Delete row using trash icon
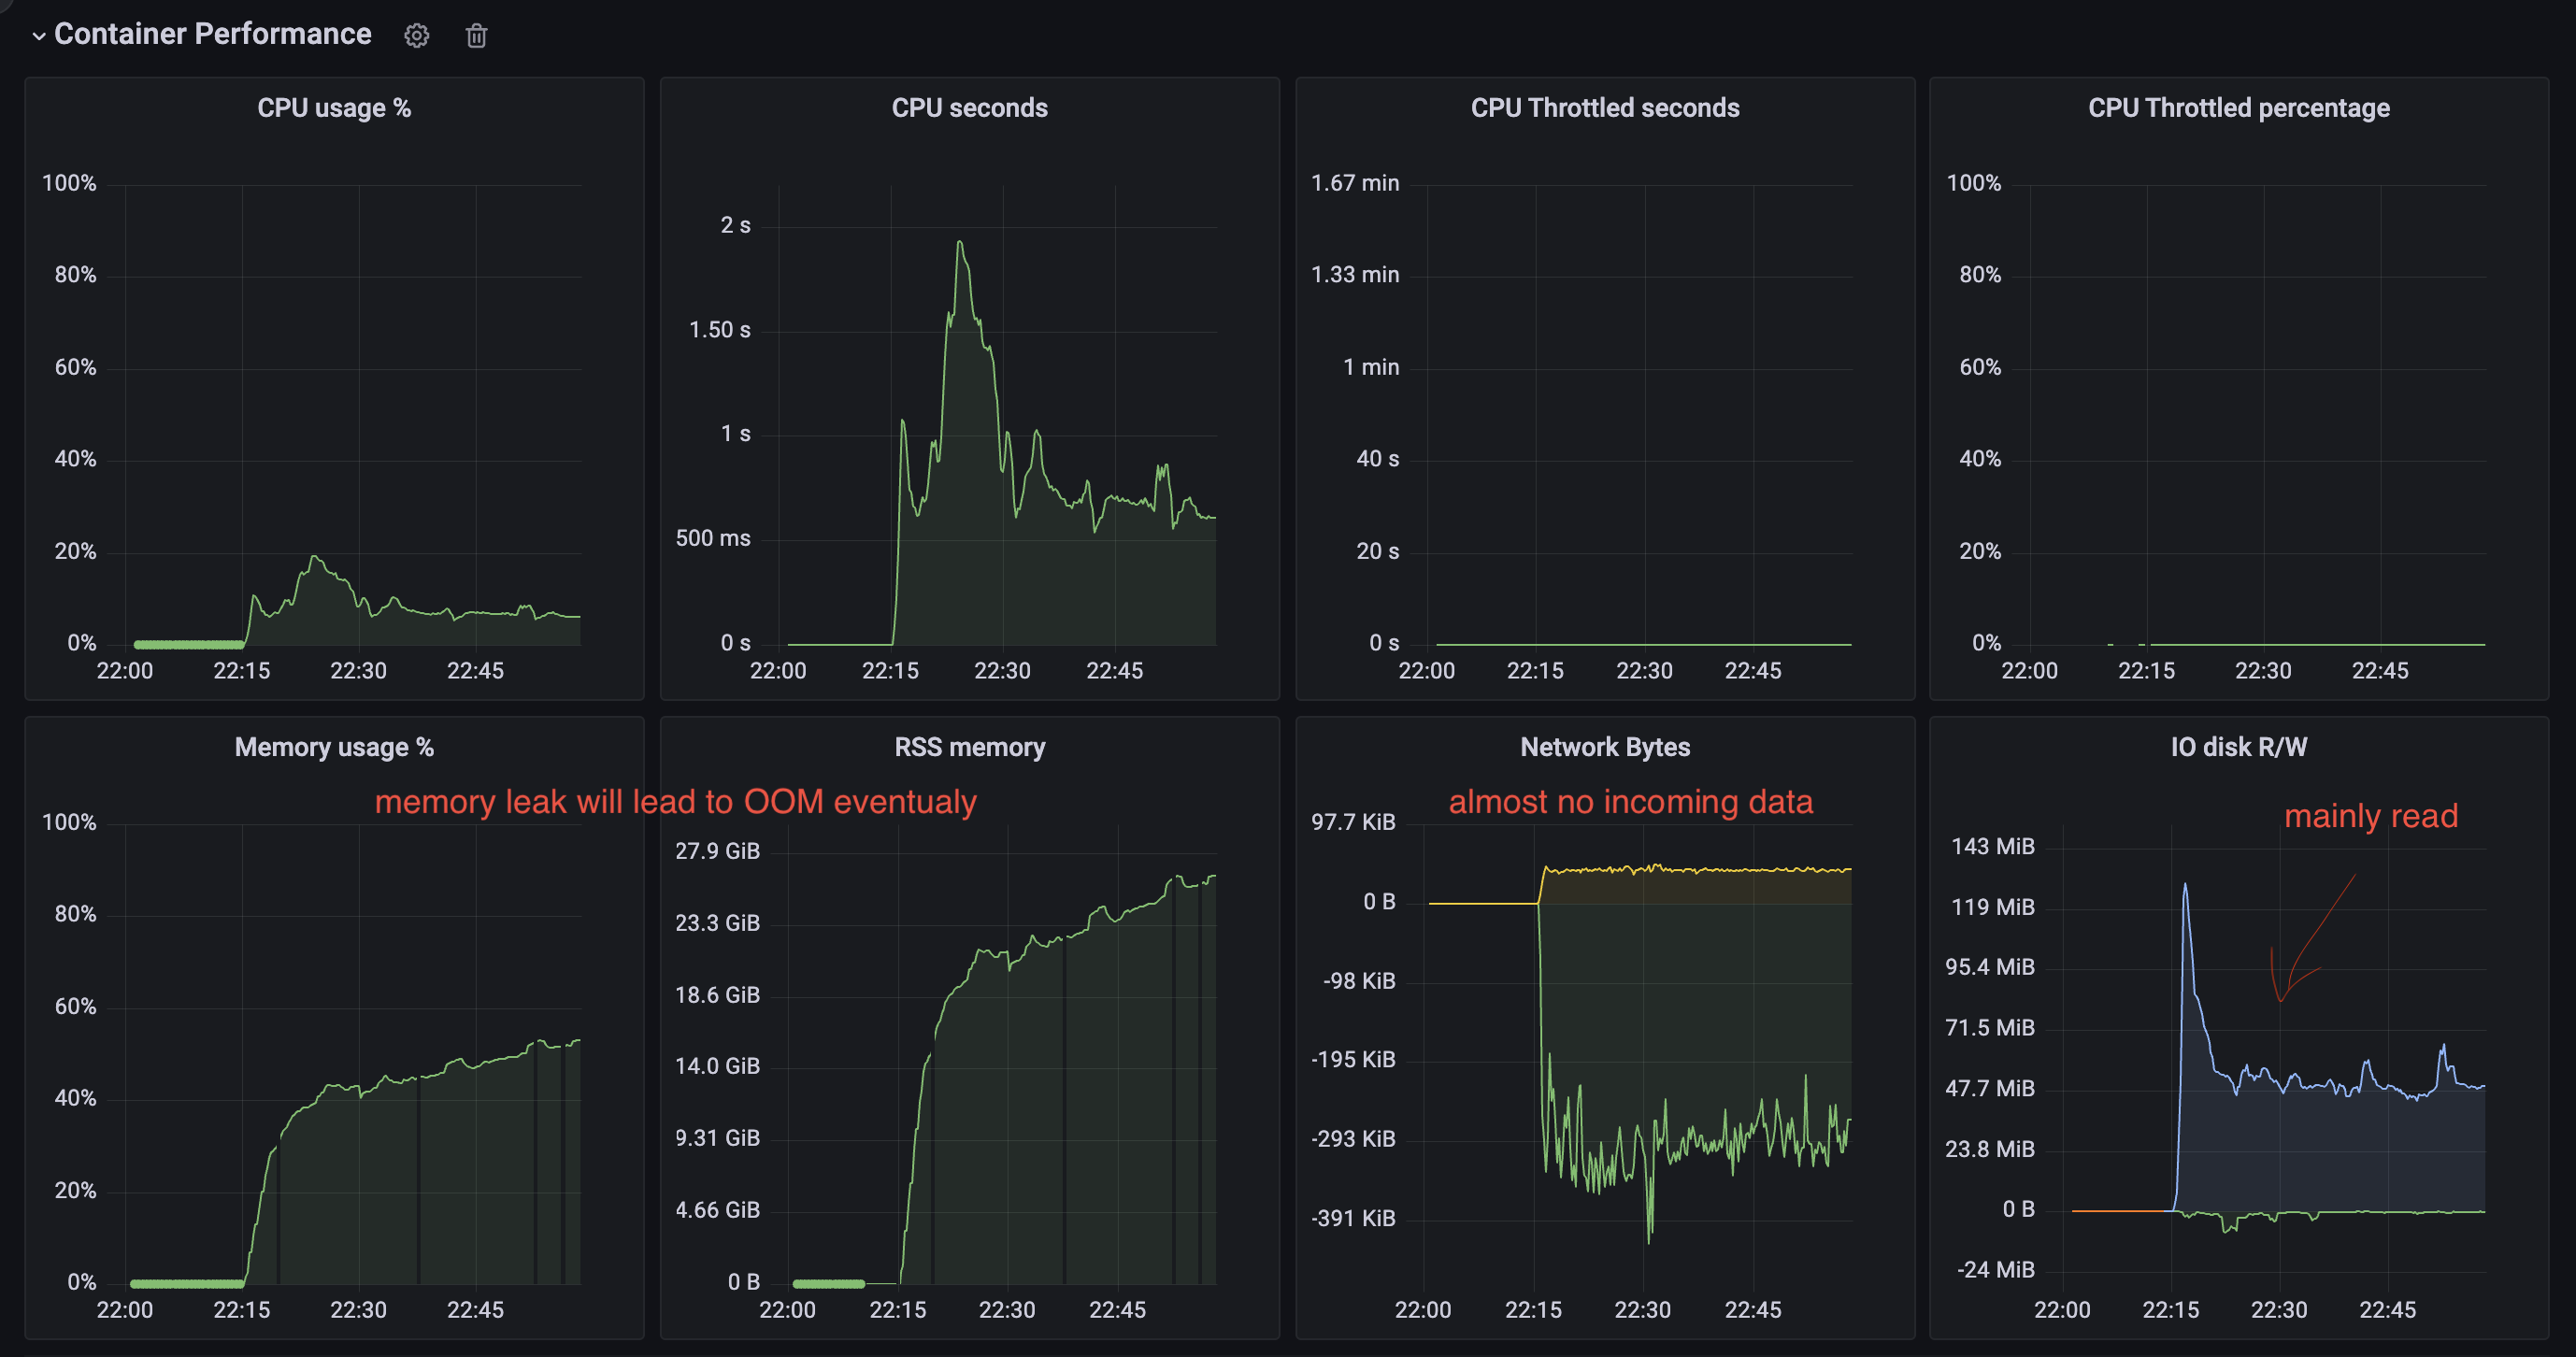 tap(476, 36)
